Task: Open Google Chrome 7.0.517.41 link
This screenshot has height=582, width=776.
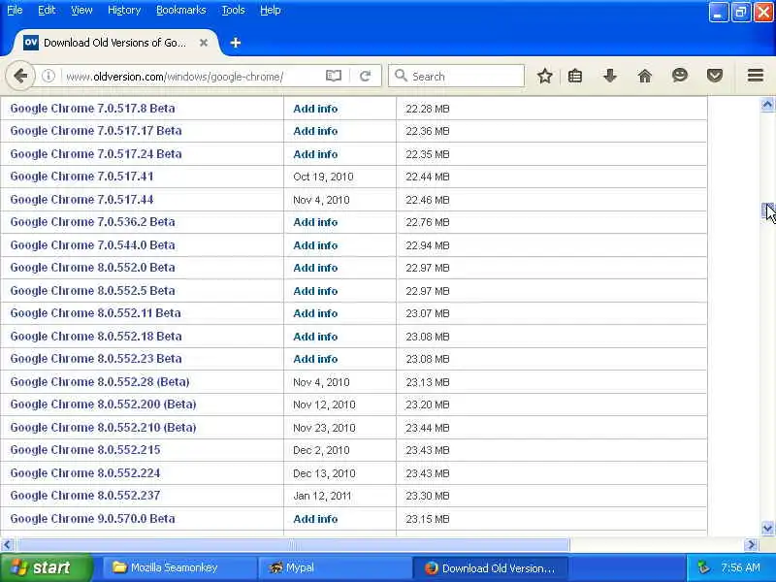Action: point(81,177)
